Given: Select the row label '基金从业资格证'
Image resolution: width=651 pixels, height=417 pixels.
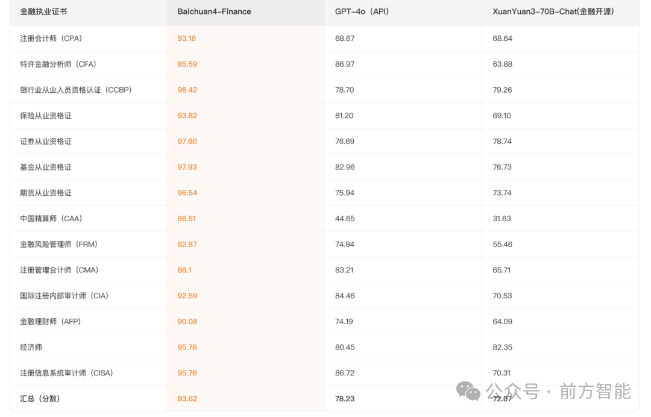Looking at the screenshot, I should click(46, 167).
